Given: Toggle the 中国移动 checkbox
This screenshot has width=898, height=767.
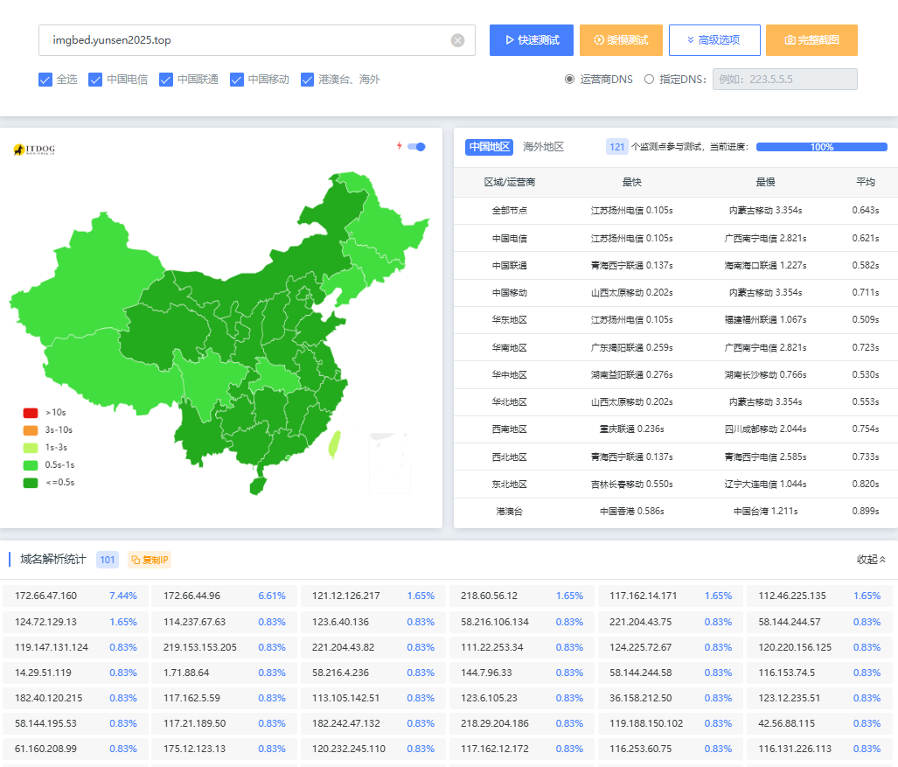Looking at the screenshot, I should 237,80.
